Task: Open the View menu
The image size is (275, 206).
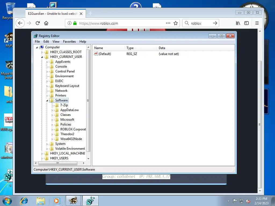Action: pos(56,42)
